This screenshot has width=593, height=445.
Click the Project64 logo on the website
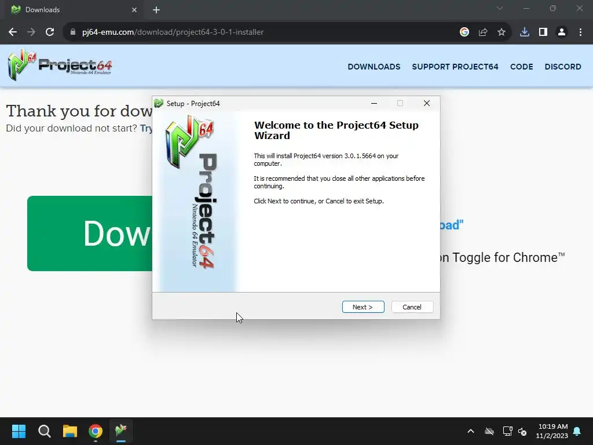[x=60, y=65]
